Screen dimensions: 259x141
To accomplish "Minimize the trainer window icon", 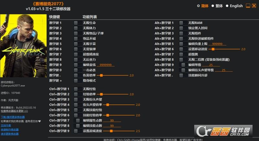I will [248, 6].
